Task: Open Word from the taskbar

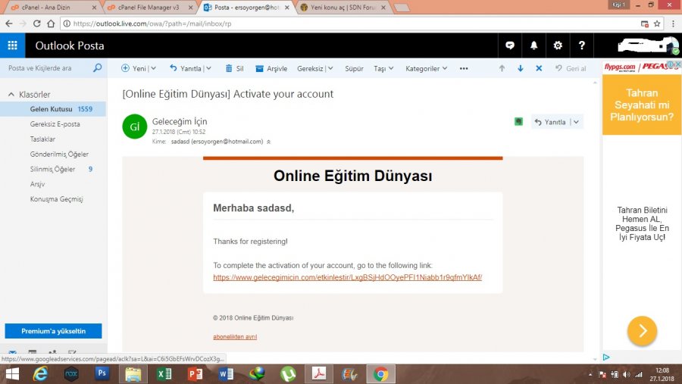Action: [226, 374]
